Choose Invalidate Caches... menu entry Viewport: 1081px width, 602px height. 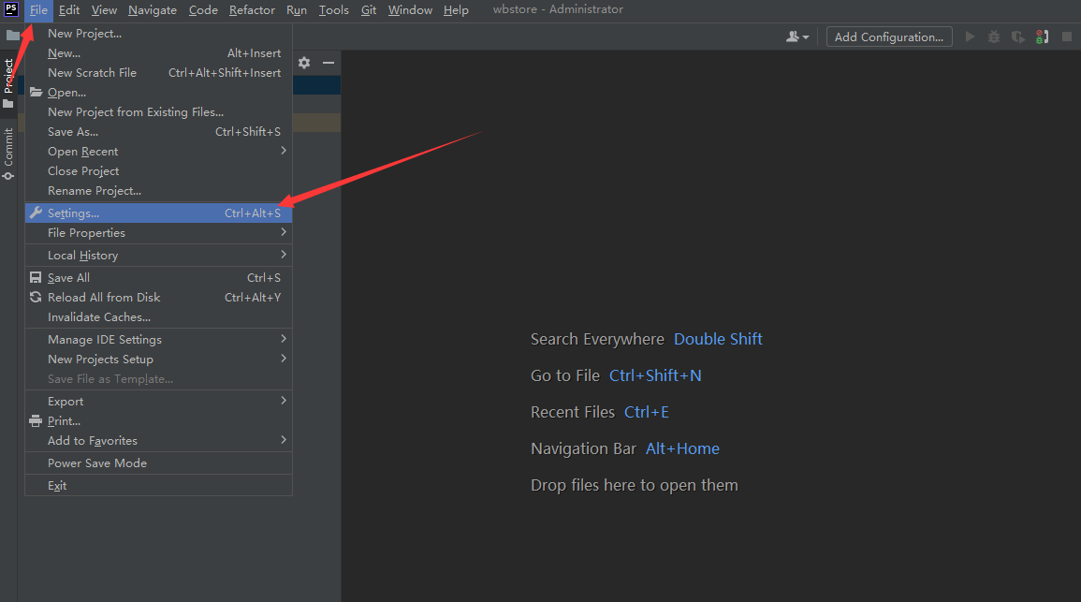[99, 317]
